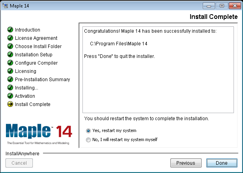This screenshot has height=173, width=243.
Task: Click the checkmark icon beside Choose Install Folder
Action: coord(10,47)
